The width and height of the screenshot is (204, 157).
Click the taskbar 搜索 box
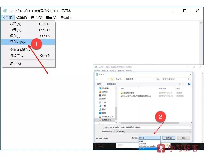128,145
